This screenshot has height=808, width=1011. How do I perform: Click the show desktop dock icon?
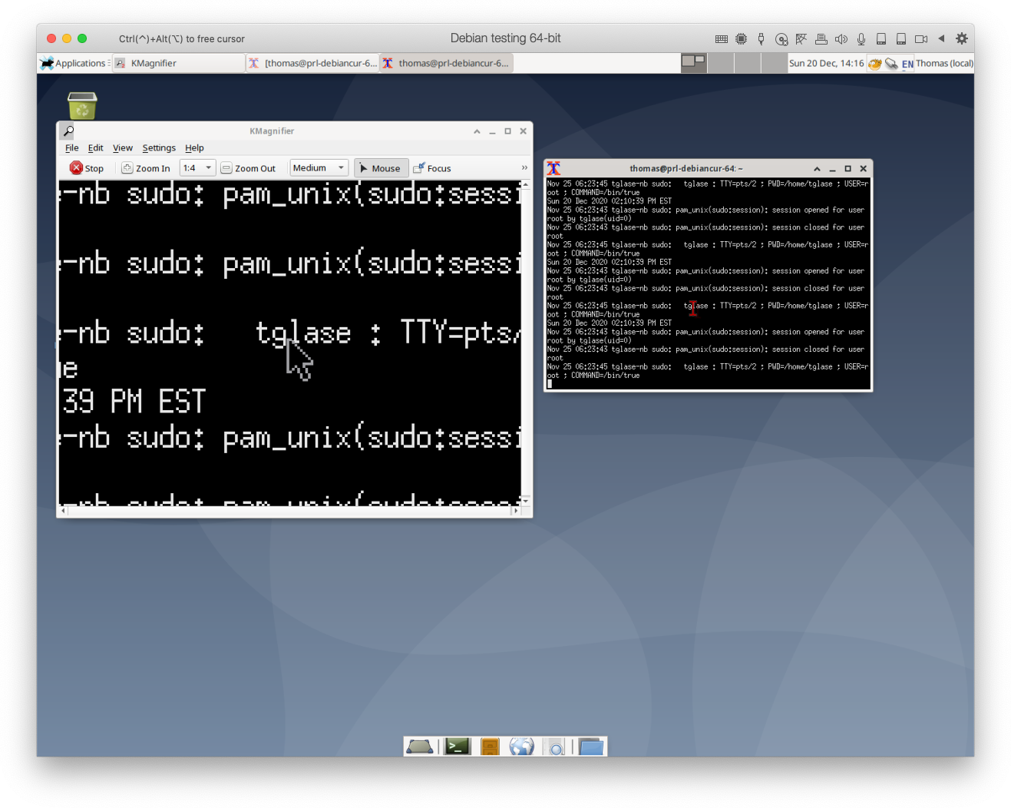click(x=420, y=747)
